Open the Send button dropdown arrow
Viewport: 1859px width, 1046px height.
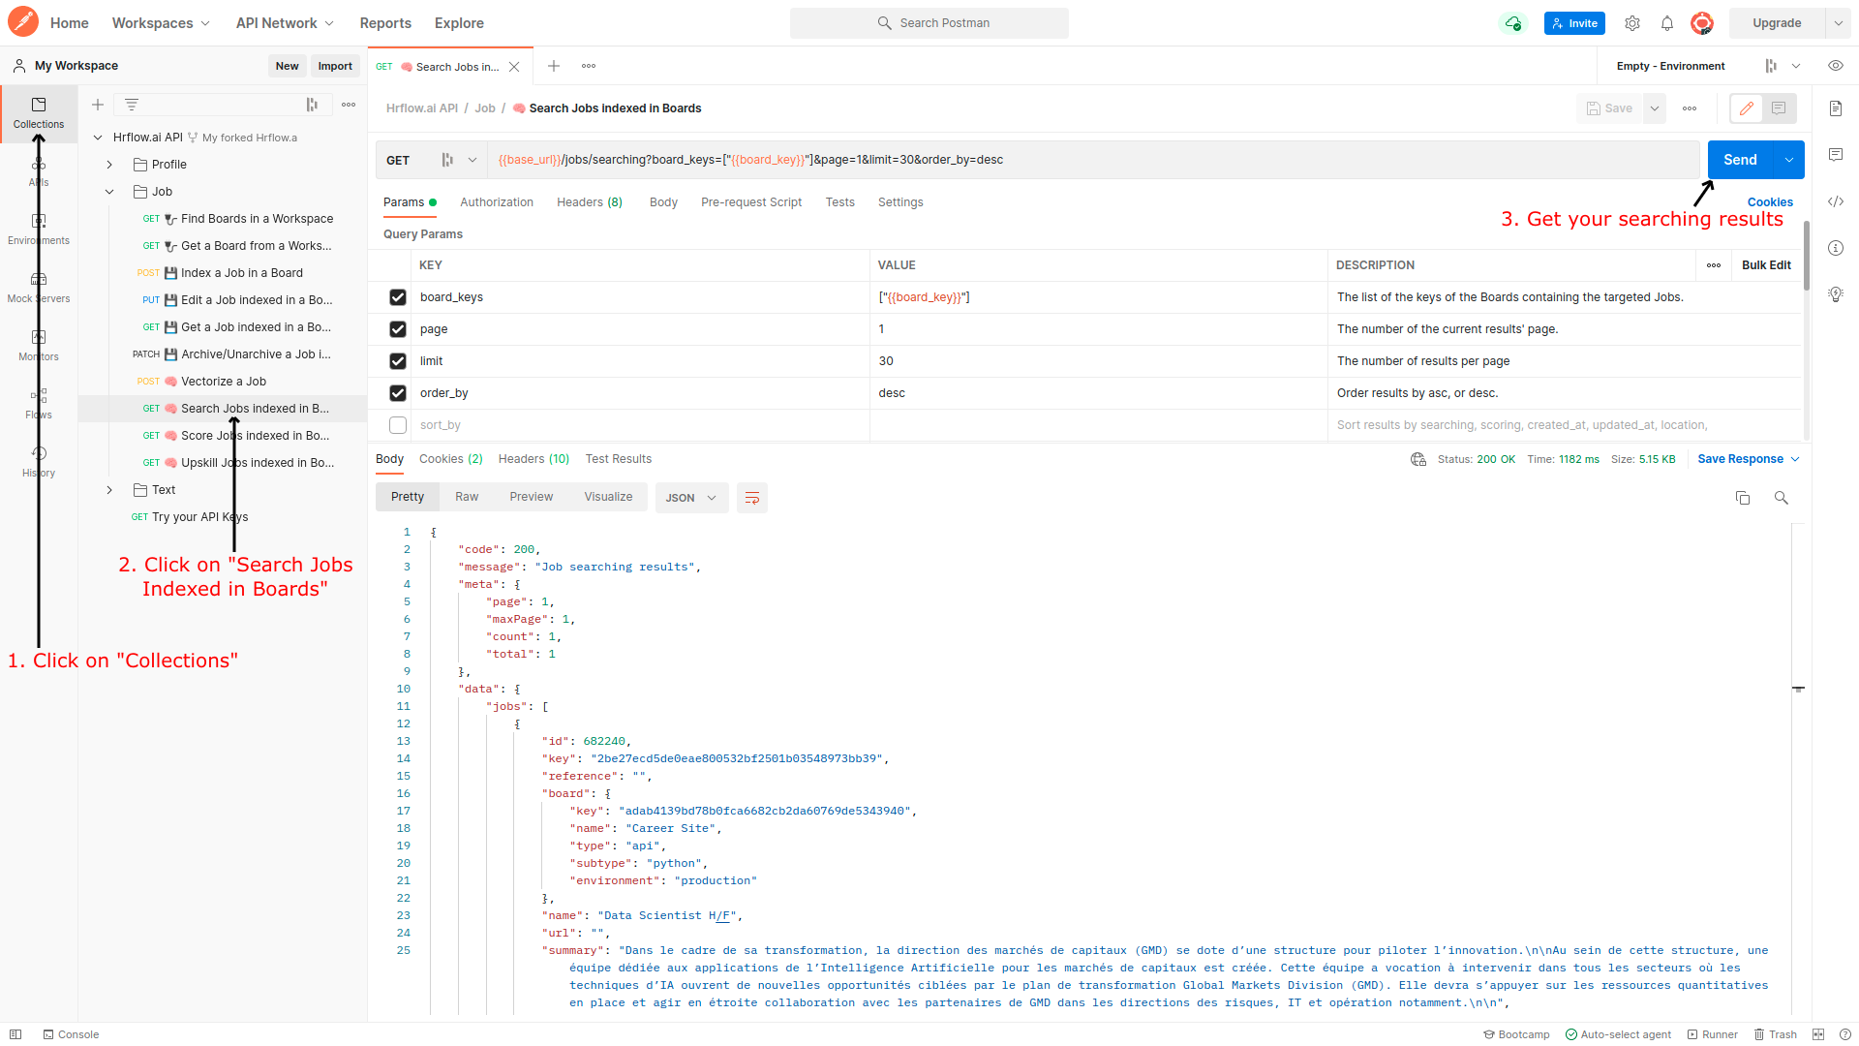click(1788, 160)
